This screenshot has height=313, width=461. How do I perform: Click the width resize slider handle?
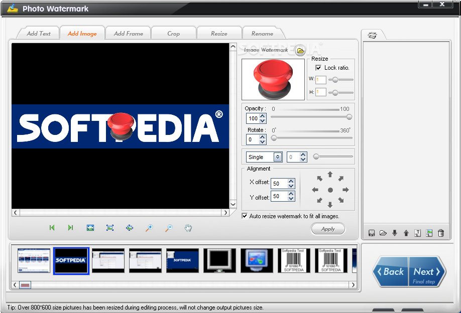click(x=335, y=80)
